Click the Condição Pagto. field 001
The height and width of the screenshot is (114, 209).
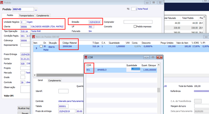click(23, 36)
